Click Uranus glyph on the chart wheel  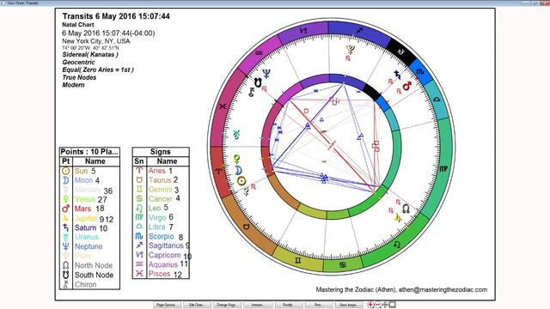point(237,134)
